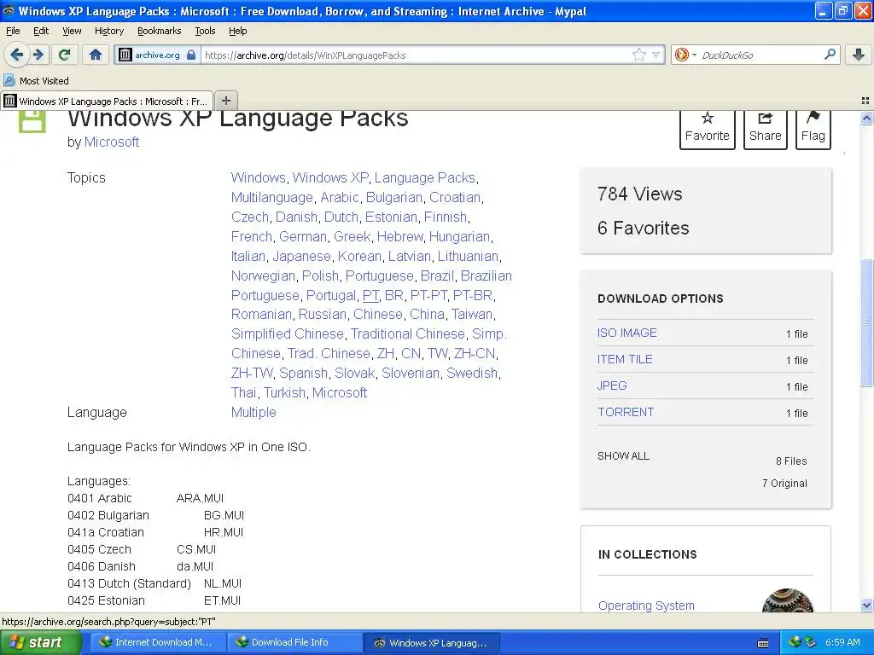Open the Edit menu
Viewport: 874px width, 655px height.
[41, 31]
